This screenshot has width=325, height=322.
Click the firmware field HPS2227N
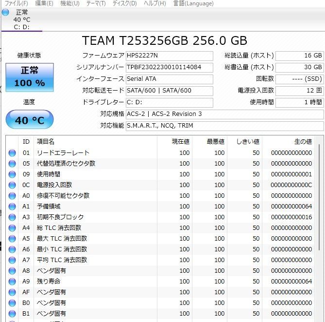tap(170, 56)
